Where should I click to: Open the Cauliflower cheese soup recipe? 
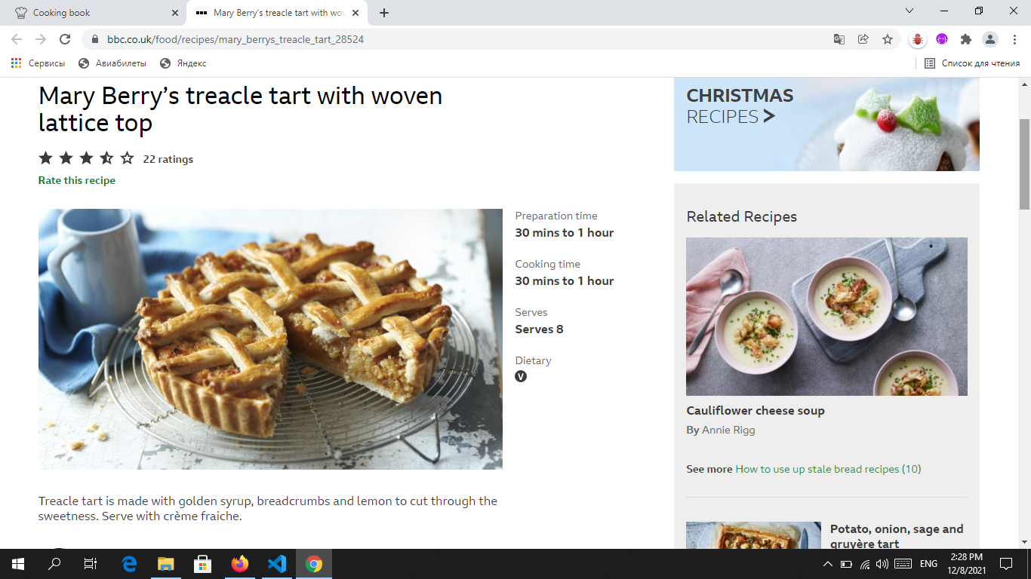pos(755,410)
